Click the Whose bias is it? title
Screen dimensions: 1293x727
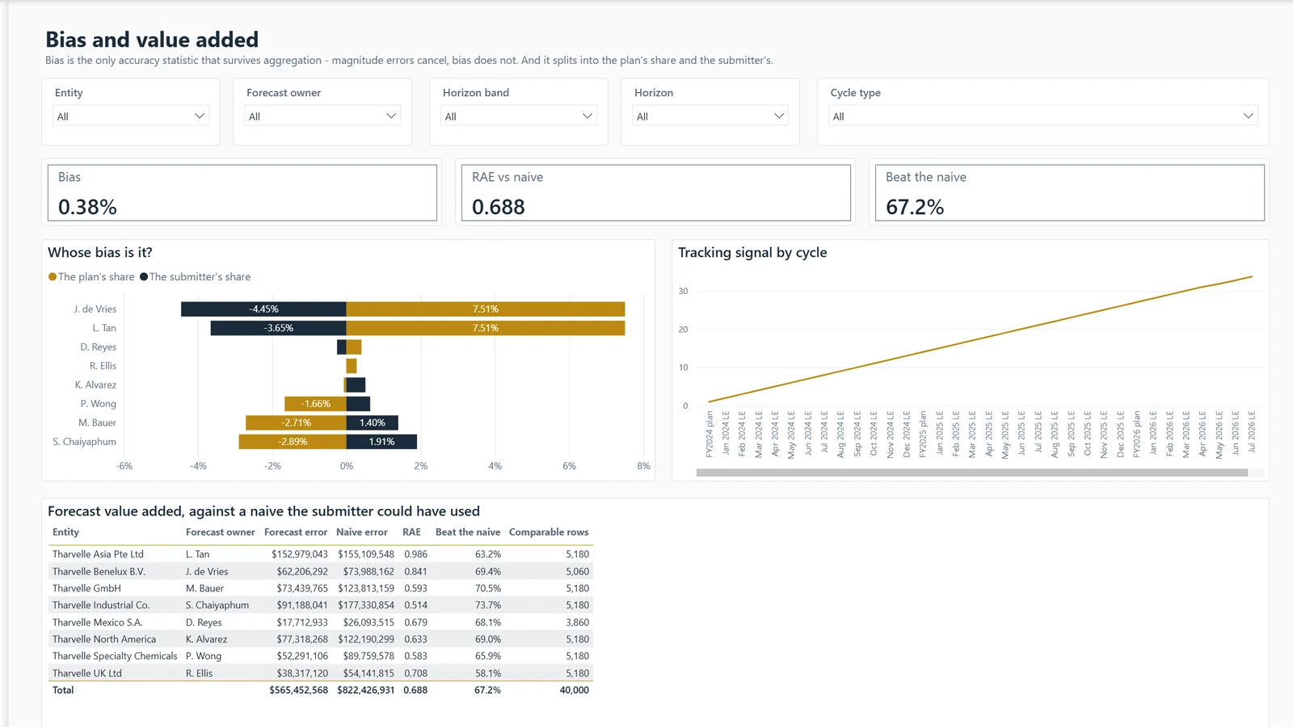pyautogui.click(x=100, y=253)
